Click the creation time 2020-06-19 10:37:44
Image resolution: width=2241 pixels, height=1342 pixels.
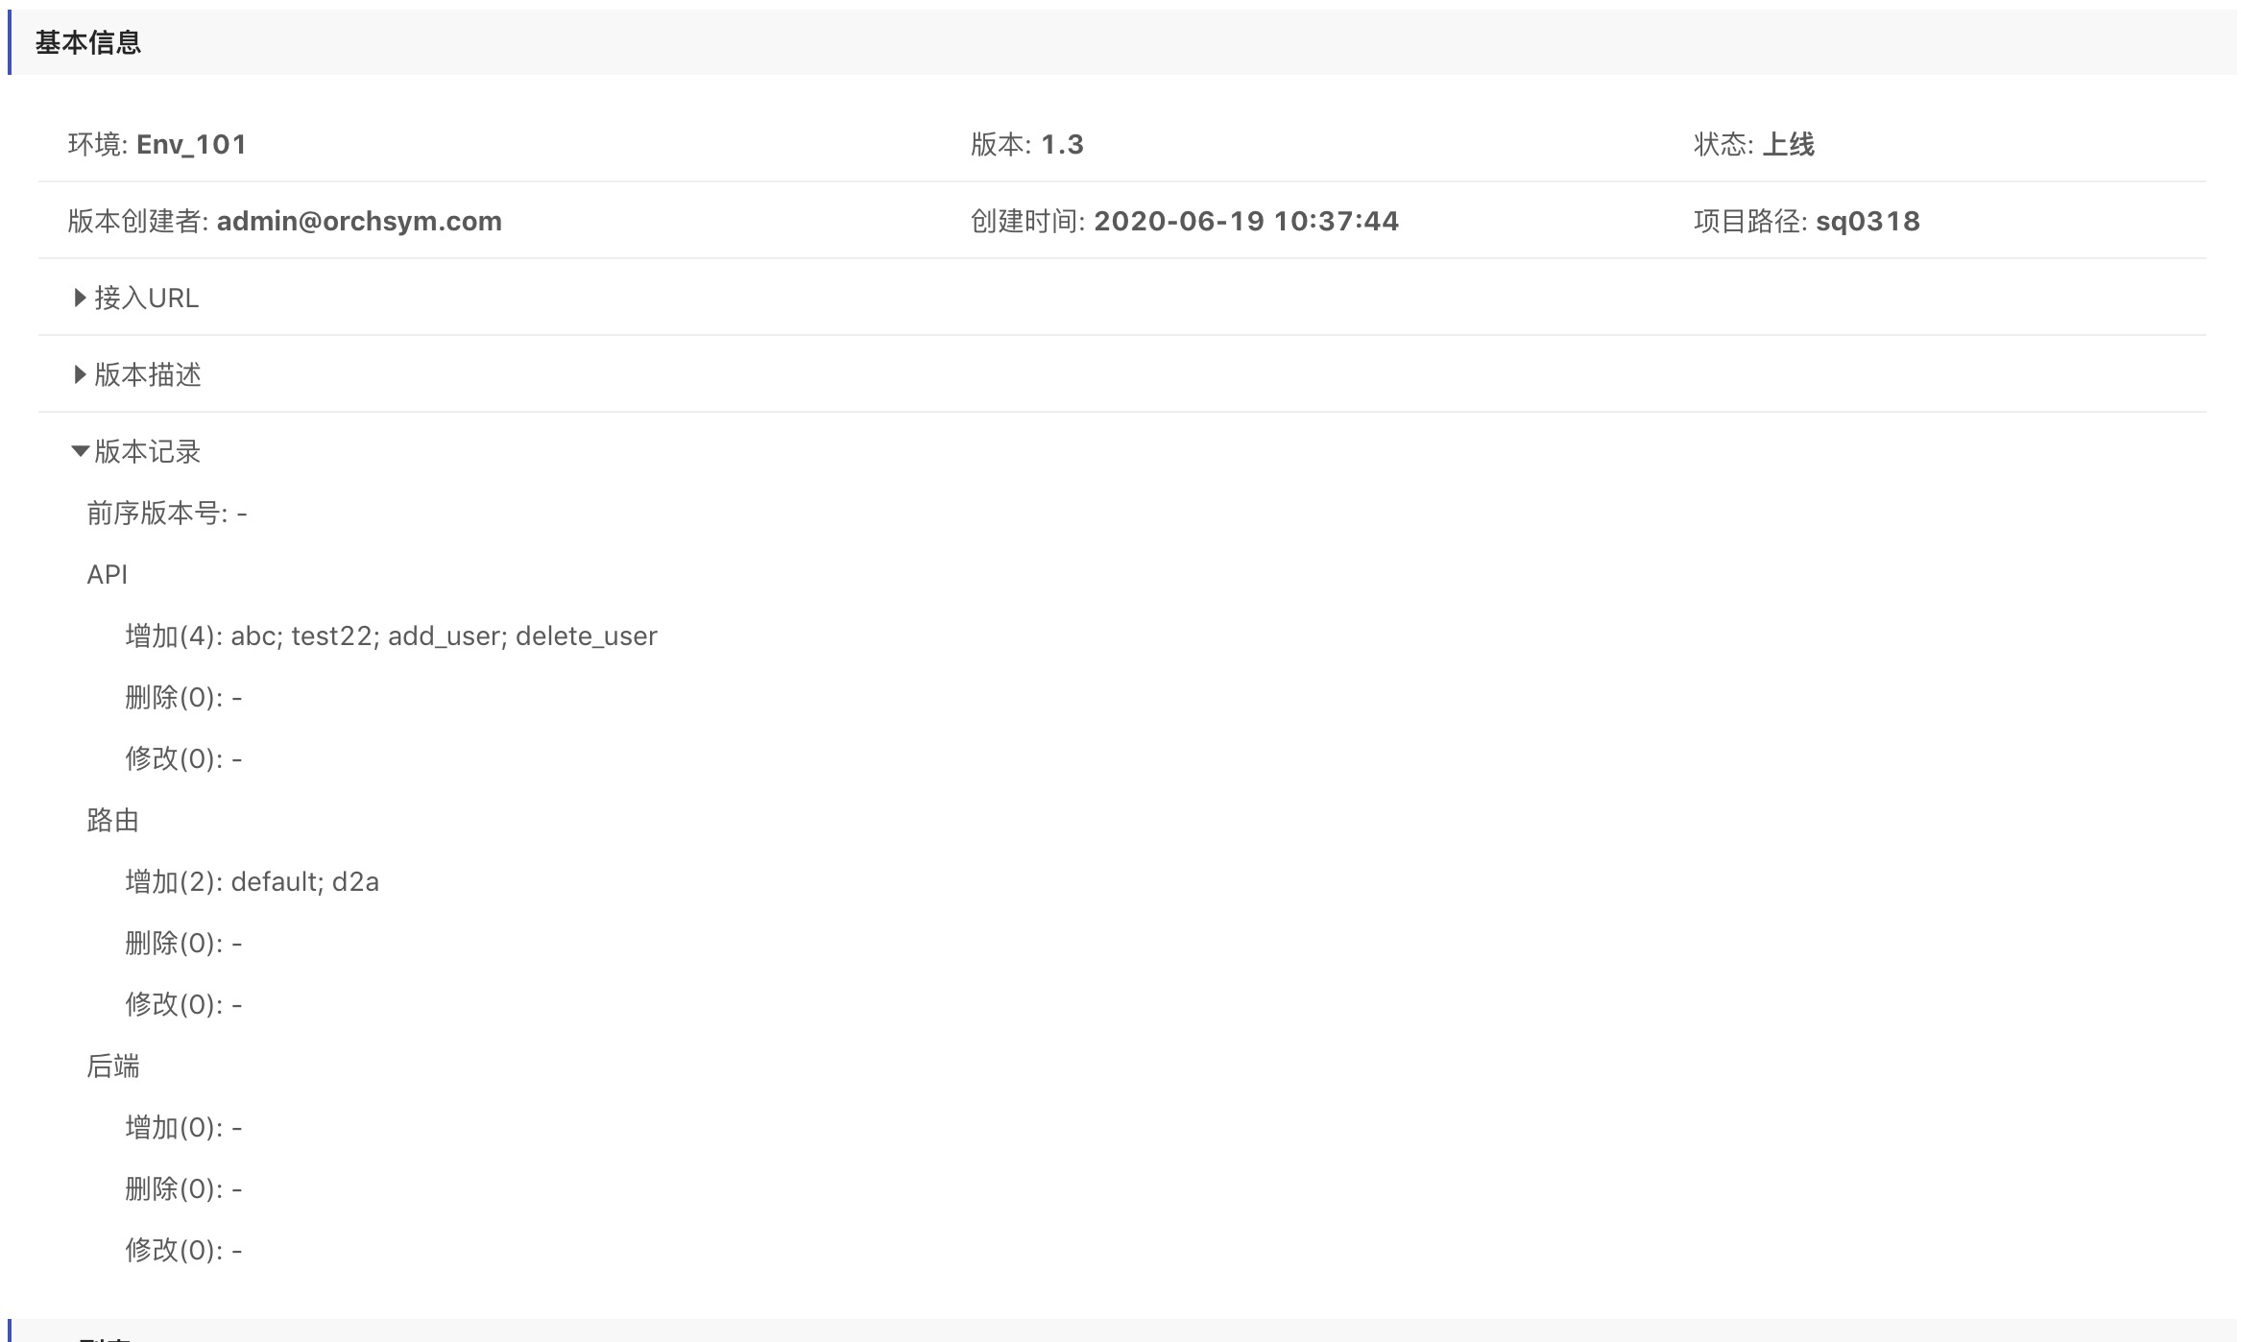coord(1245,222)
